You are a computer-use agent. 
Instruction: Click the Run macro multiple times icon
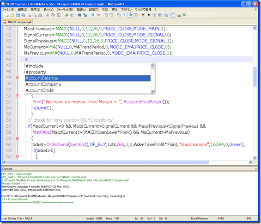160,15
